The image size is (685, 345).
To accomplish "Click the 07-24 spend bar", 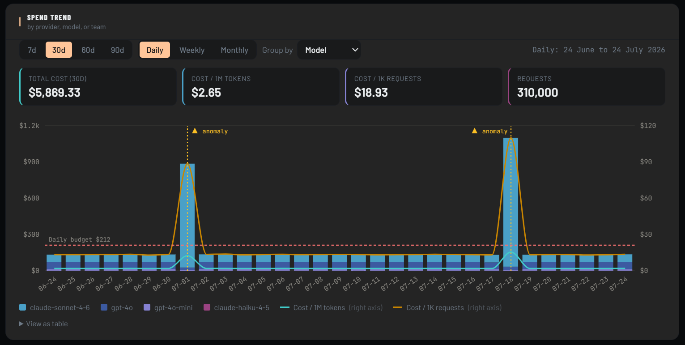I will point(625,263).
